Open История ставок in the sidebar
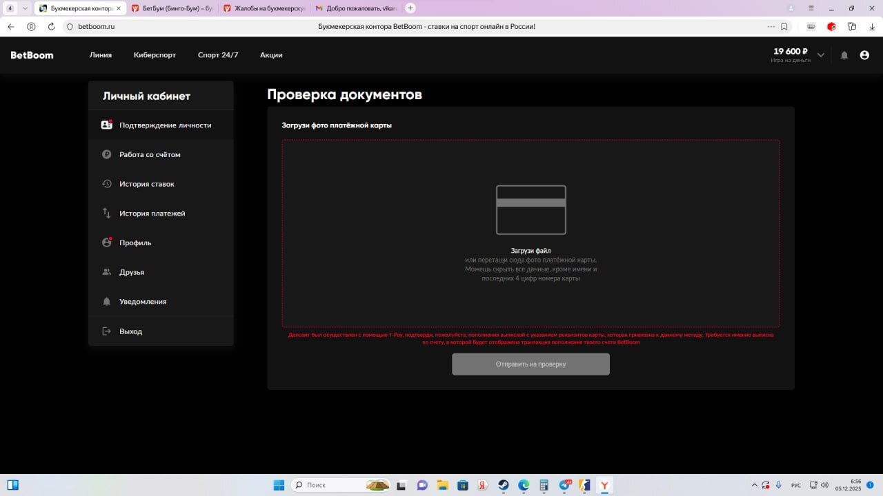 [x=146, y=184]
